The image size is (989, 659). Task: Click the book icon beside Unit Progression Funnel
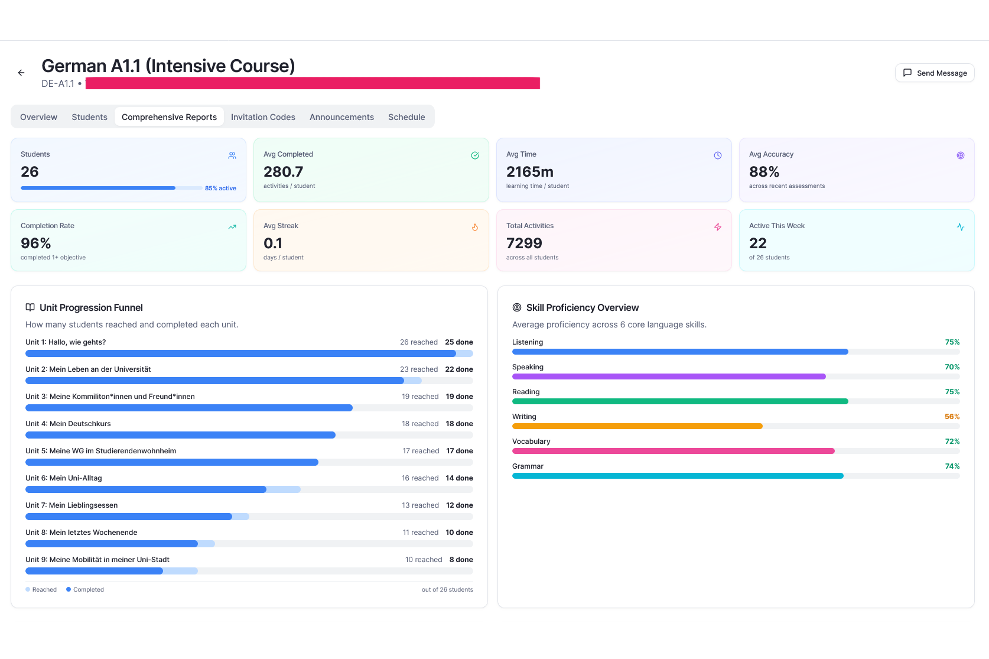pos(30,307)
